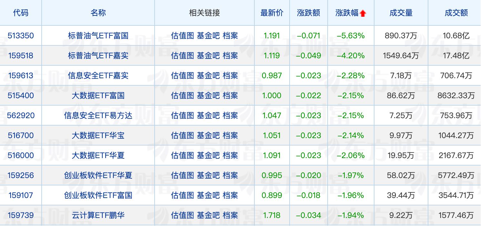Open the 云计算ETF鹏华 fund page
The image size is (481, 226).
(x=98, y=215)
